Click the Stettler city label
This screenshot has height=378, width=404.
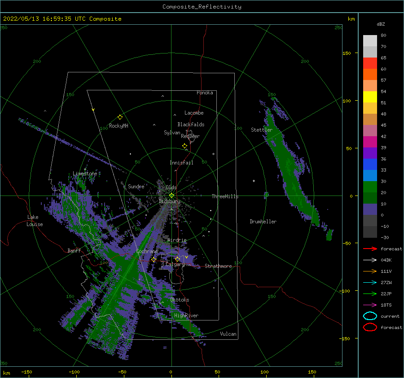(x=262, y=130)
